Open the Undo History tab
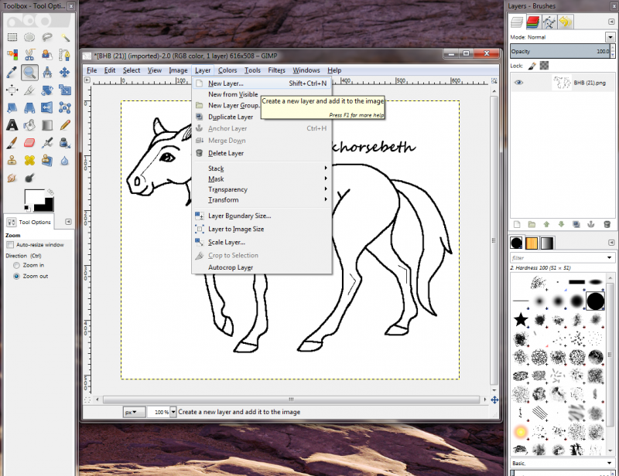619x476 pixels. pyautogui.click(x=565, y=22)
